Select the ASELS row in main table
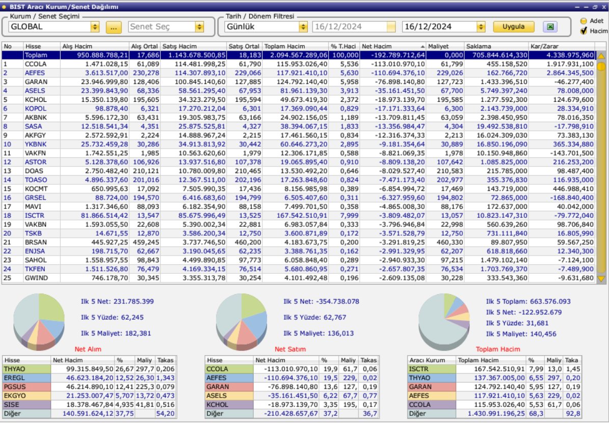The image size is (609, 423). 298,91
